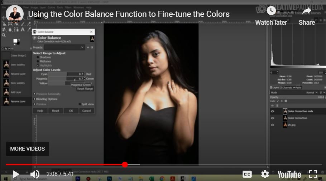Select the Base Image history entry

pos(16,56)
